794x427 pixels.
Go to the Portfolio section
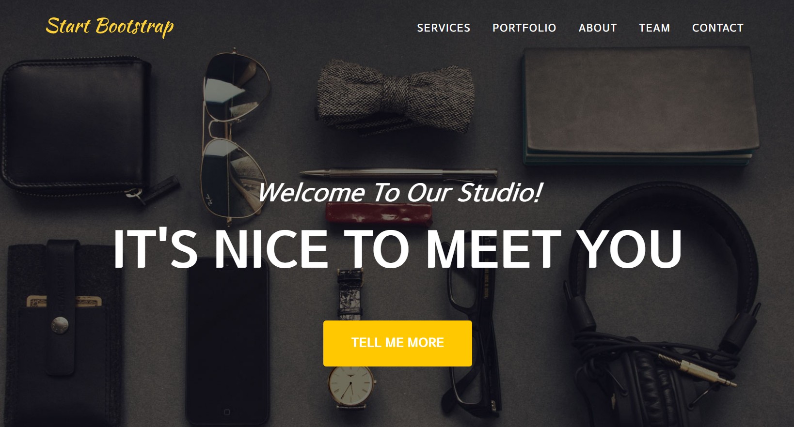(x=524, y=28)
